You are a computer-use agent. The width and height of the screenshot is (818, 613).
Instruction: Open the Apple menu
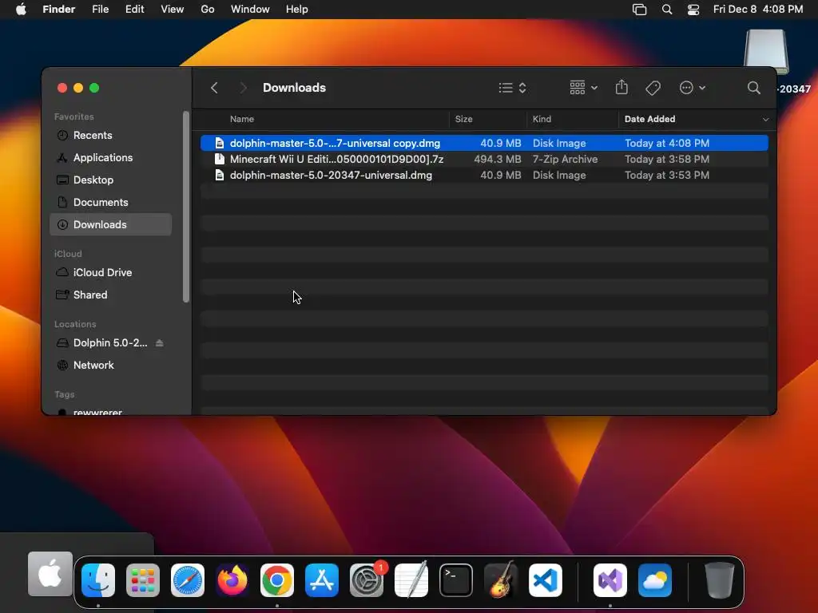[21, 10]
